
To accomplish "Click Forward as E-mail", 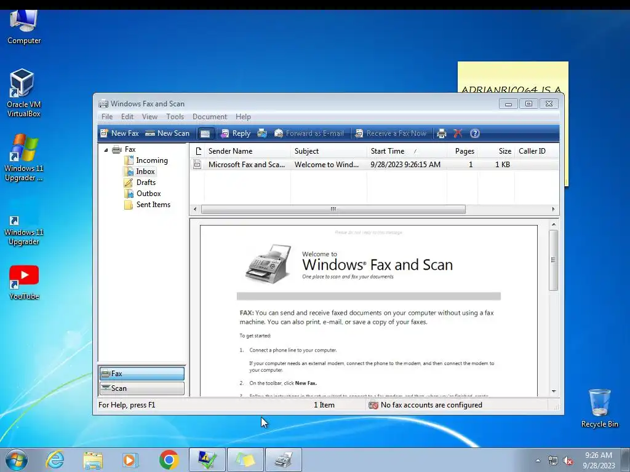I will coord(309,133).
